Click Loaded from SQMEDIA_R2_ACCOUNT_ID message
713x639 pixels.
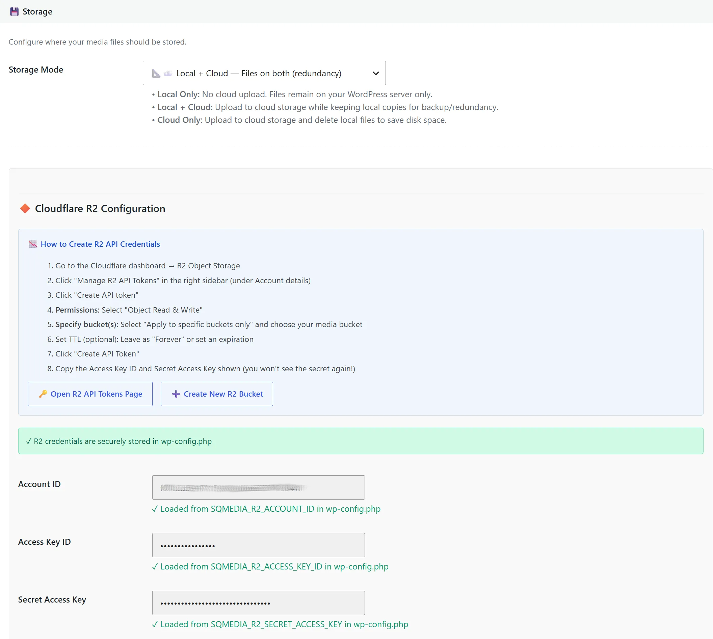point(266,509)
